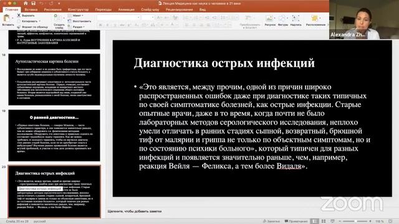Redo the action in title bar
399x224 pixels.
[x=51, y=3]
